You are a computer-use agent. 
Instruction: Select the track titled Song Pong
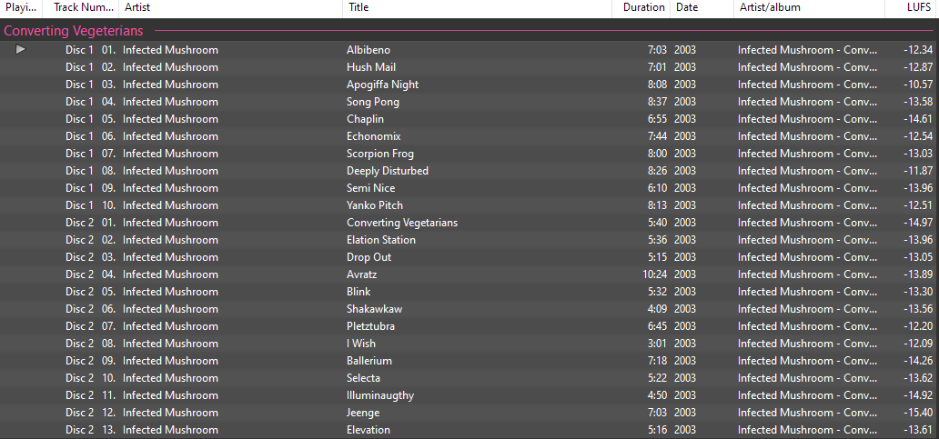(x=373, y=102)
